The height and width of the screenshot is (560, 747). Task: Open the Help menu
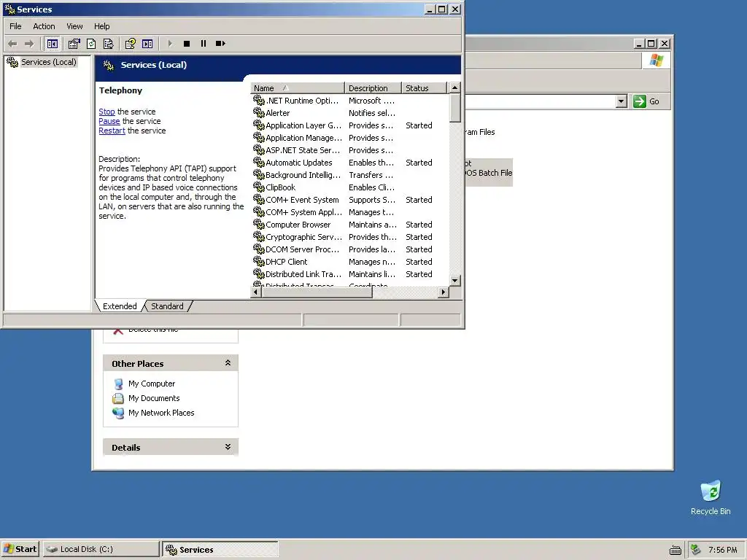click(x=101, y=26)
